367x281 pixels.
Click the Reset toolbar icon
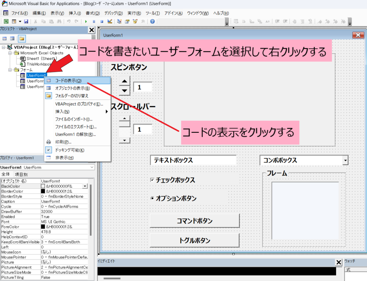(x=102, y=21)
